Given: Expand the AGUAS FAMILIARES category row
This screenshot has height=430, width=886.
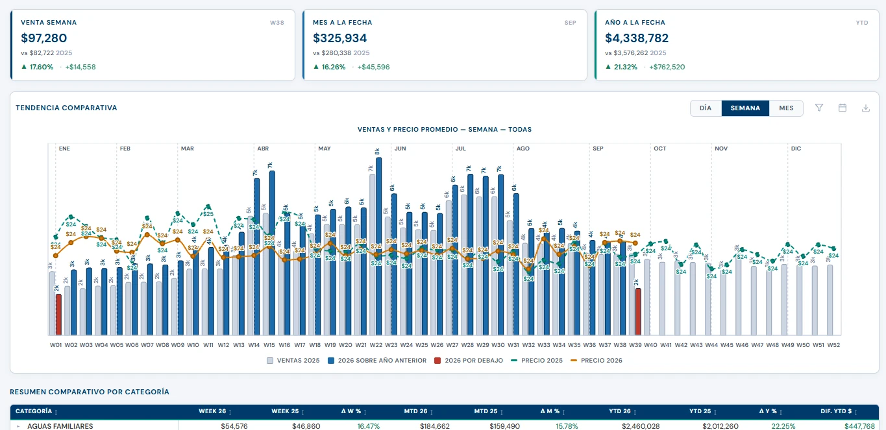Looking at the screenshot, I should tap(19, 426).
